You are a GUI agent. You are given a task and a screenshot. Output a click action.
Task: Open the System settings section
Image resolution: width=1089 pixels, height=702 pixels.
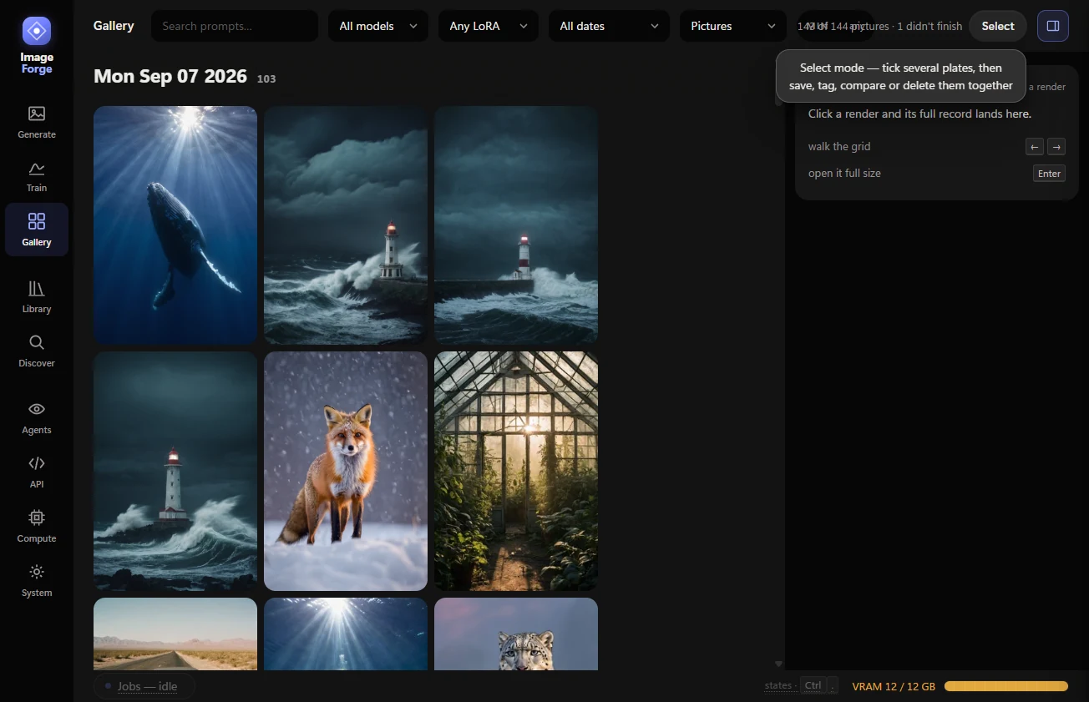click(37, 581)
